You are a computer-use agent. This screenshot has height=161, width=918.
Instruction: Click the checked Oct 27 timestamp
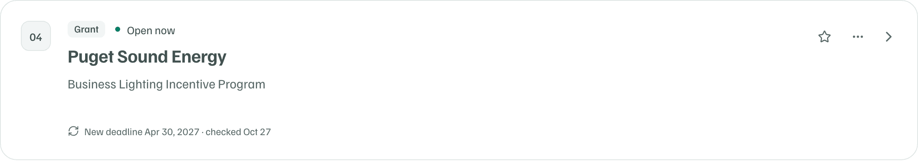[x=238, y=132]
